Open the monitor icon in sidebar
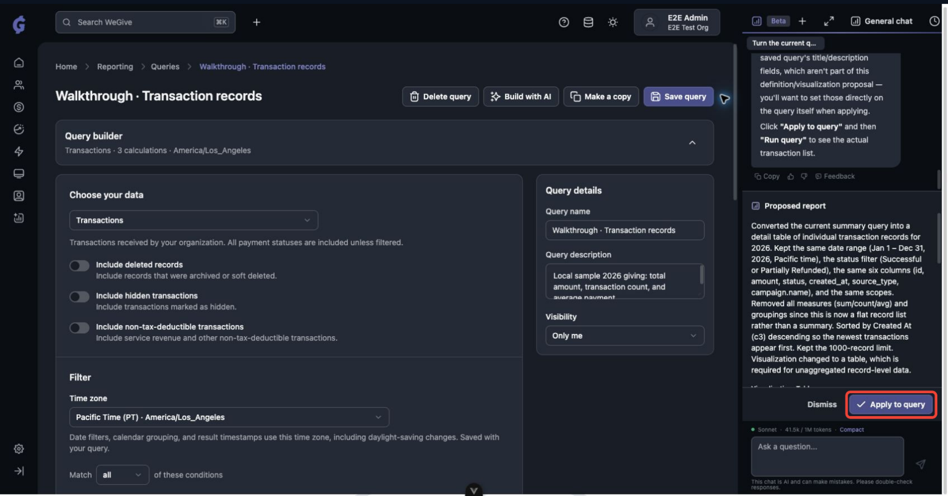The height and width of the screenshot is (496, 948). 19,173
